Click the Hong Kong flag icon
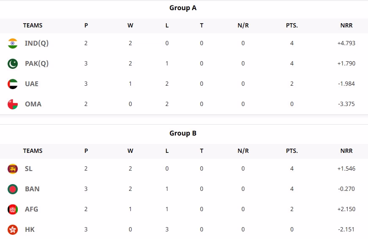The height and width of the screenshot is (239, 368). (x=13, y=229)
